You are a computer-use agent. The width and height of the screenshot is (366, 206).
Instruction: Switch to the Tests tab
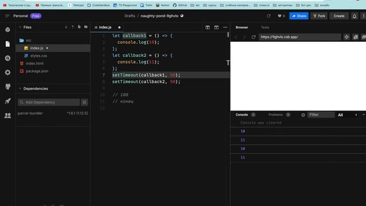coord(265,27)
